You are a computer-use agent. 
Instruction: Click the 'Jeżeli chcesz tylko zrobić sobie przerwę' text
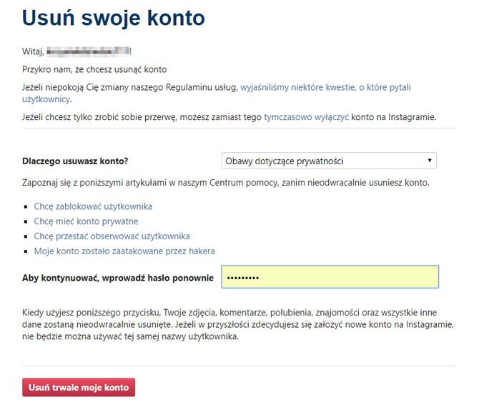(x=142, y=116)
